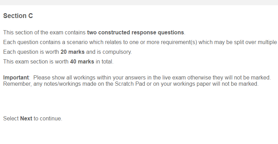
Task: Click the bold 'Important' label
Action: coord(16,77)
